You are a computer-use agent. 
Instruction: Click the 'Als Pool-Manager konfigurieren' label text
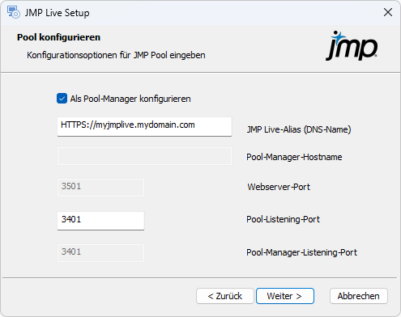coord(130,99)
